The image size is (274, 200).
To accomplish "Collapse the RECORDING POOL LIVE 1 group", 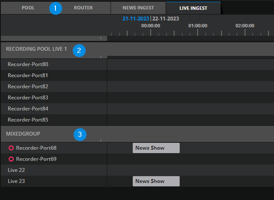I will (x=36, y=49).
